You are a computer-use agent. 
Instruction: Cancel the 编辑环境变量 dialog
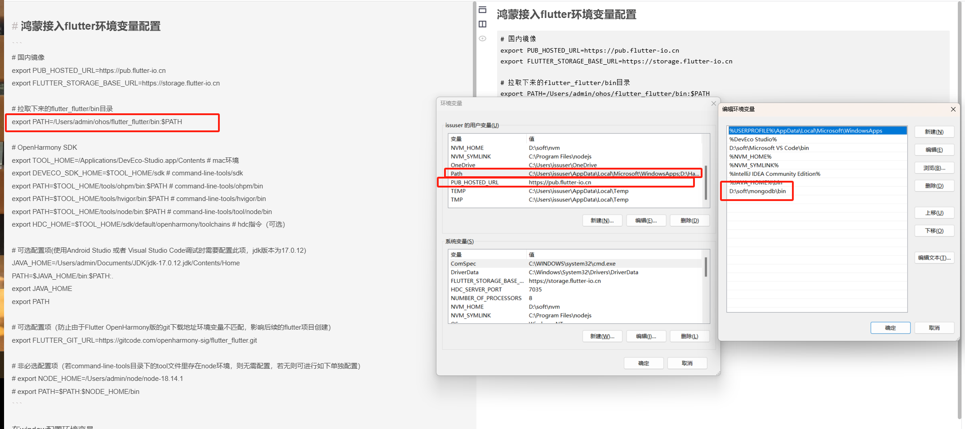(x=934, y=328)
